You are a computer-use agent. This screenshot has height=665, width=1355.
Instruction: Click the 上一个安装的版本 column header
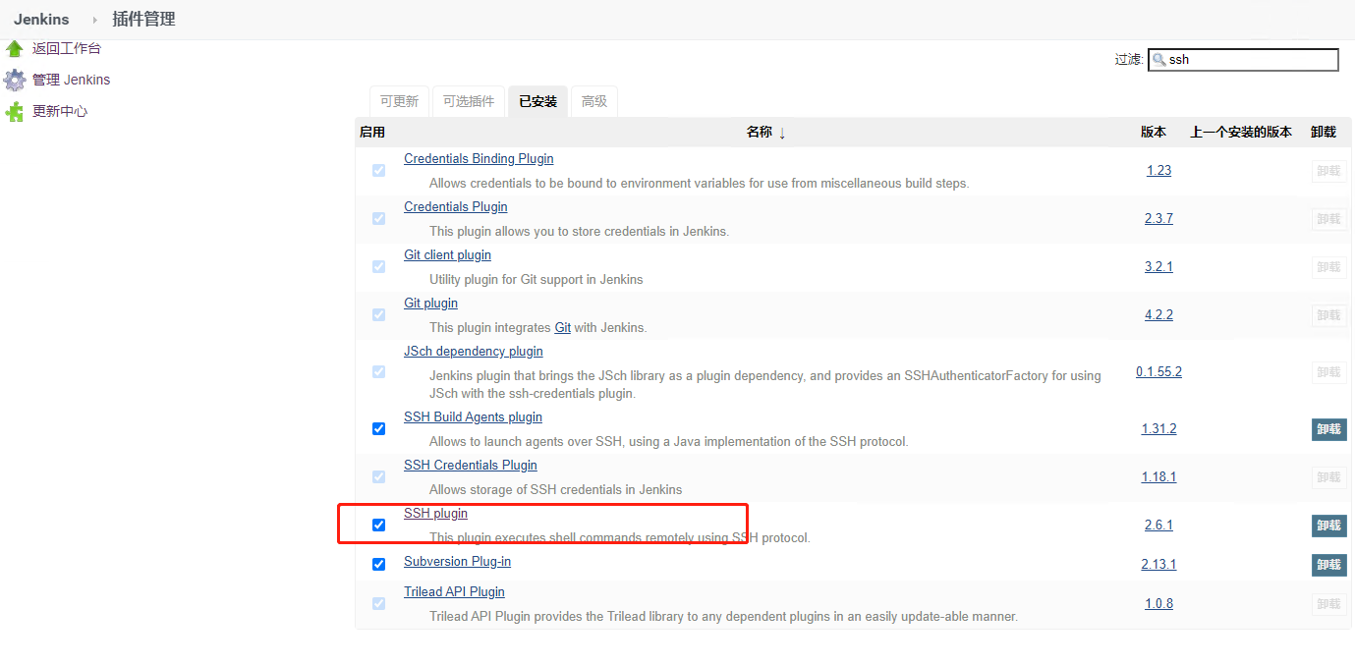(1241, 133)
